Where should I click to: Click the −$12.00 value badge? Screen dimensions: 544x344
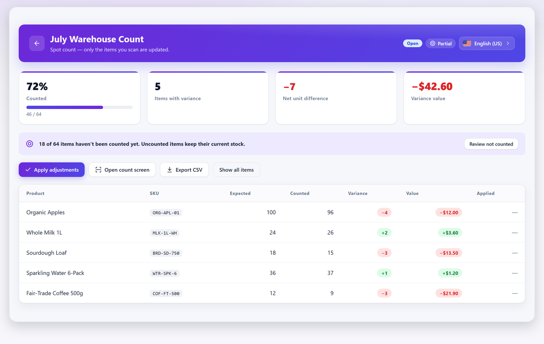tap(449, 213)
